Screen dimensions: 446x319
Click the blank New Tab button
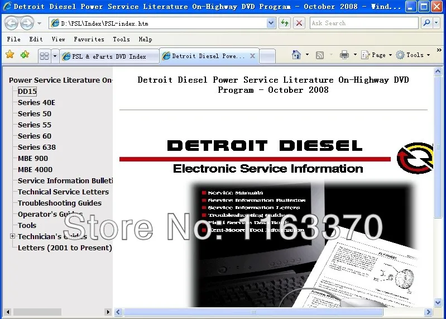[x=267, y=56]
